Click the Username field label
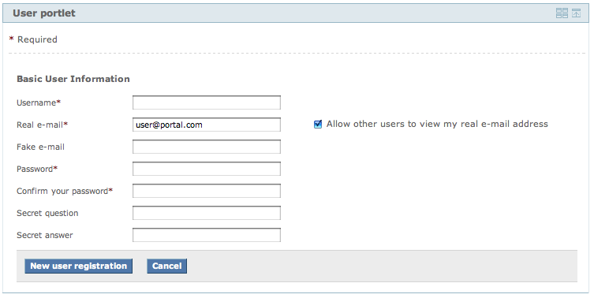Viewport: 594px width, 298px height. (x=39, y=102)
